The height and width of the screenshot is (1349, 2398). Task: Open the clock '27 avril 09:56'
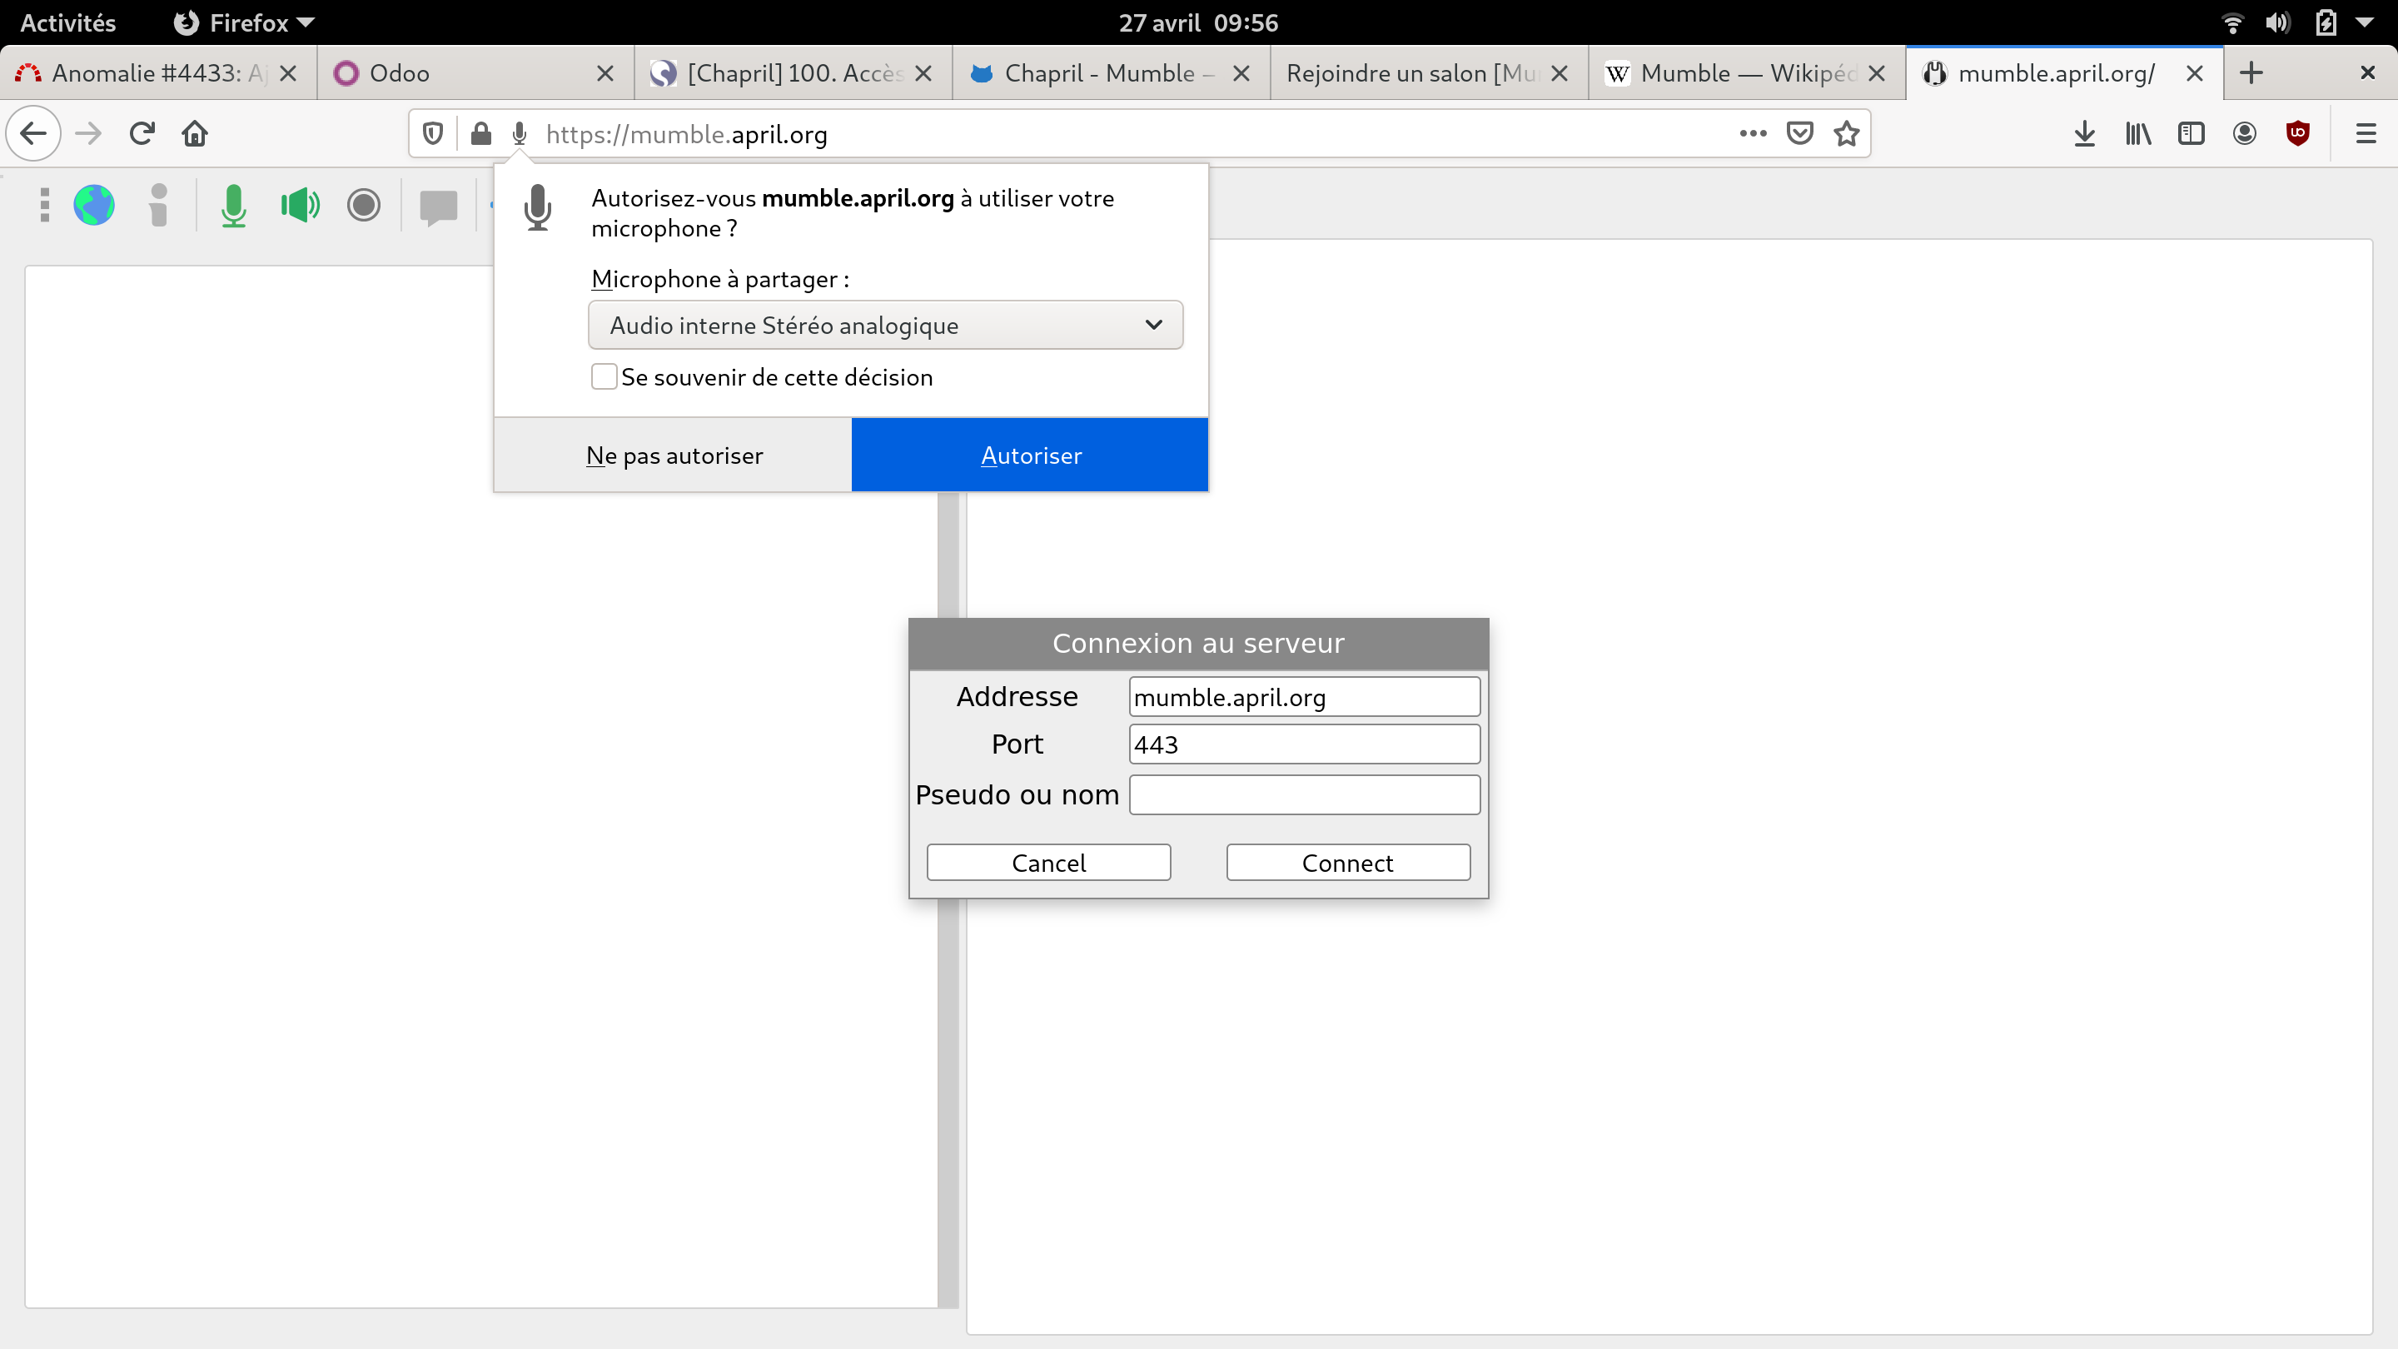pyautogui.click(x=1198, y=22)
